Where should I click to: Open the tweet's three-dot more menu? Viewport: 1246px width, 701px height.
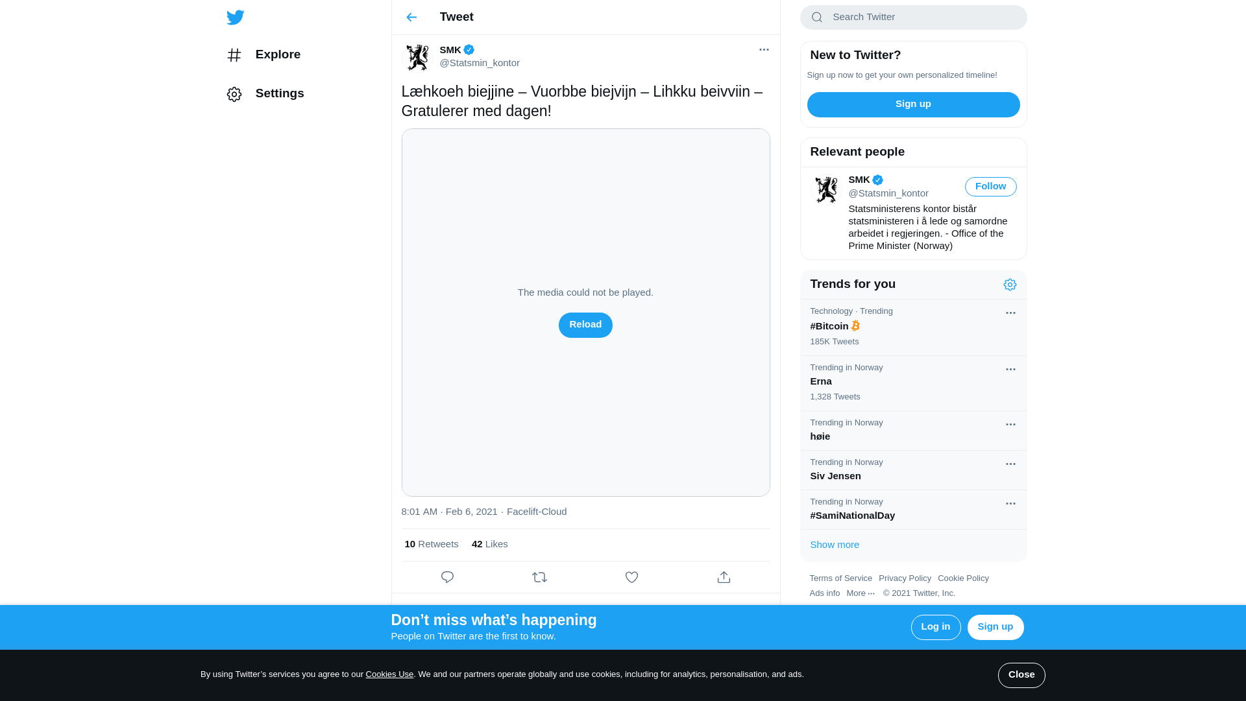click(764, 50)
